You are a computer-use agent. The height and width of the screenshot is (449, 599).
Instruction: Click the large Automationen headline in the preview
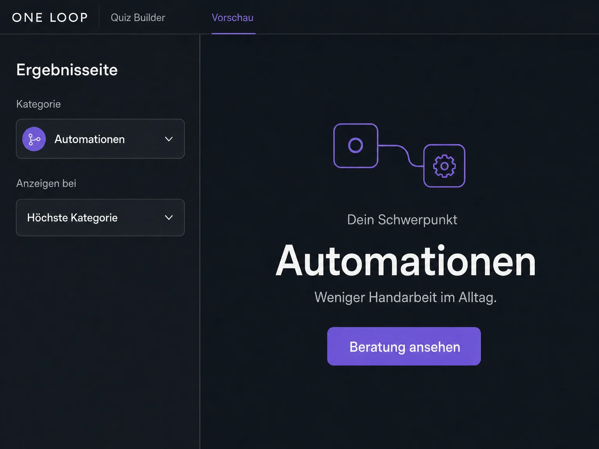(x=406, y=261)
